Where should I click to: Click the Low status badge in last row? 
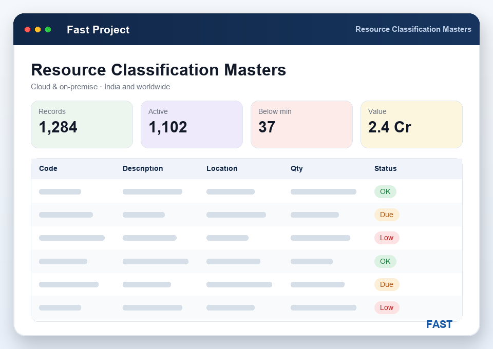[x=387, y=307]
